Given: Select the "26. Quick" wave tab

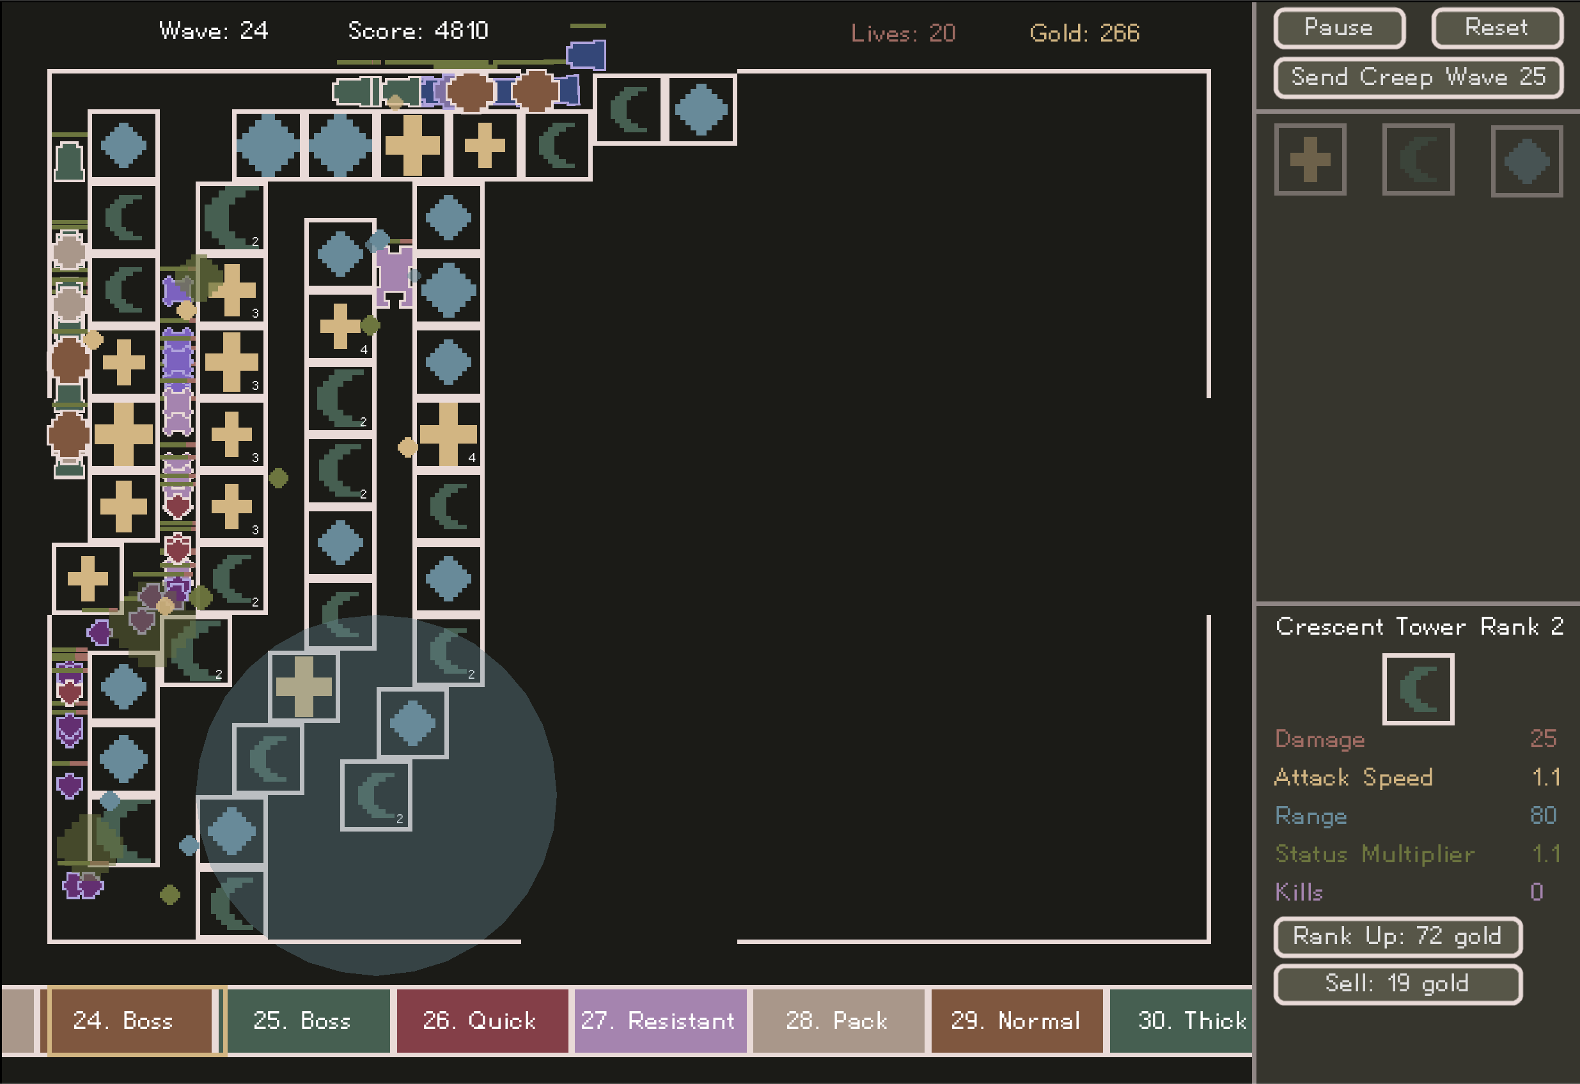Looking at the screenshot, I should (481, 1021).
